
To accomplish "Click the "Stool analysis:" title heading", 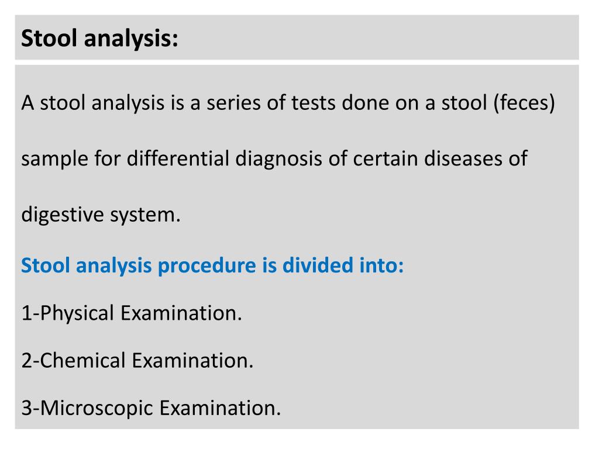I will 100,39.
